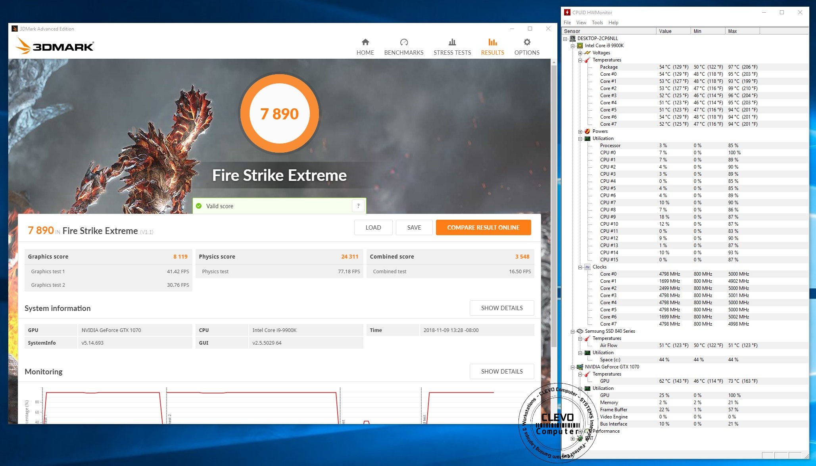Screen dimensions: 816x466
Task: Click the thermometer icon for CPU Temperatures
Action: pos(588,60)
